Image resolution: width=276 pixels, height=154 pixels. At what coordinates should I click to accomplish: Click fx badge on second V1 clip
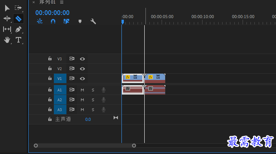coord(151,77)
